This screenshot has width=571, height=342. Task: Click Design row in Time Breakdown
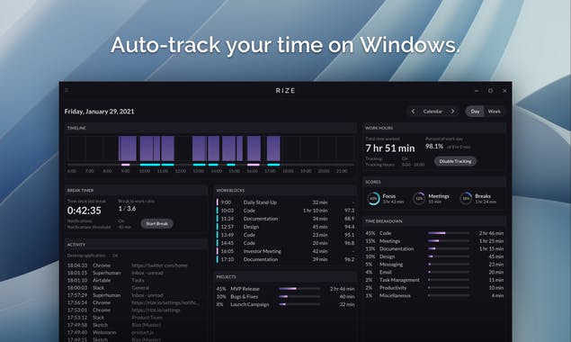434,256
